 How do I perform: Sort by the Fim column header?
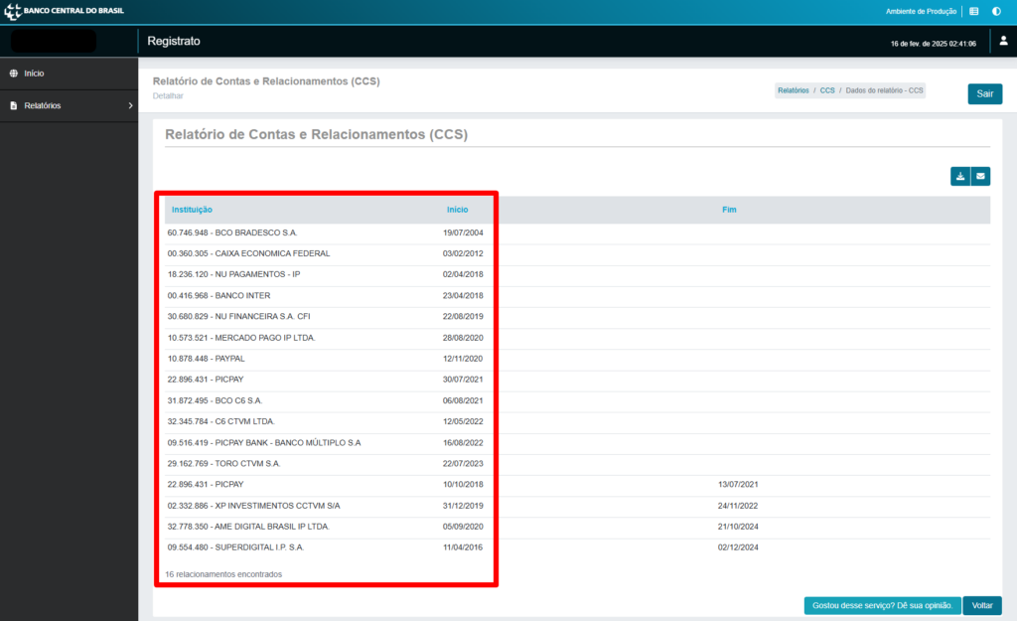(729, 210)
